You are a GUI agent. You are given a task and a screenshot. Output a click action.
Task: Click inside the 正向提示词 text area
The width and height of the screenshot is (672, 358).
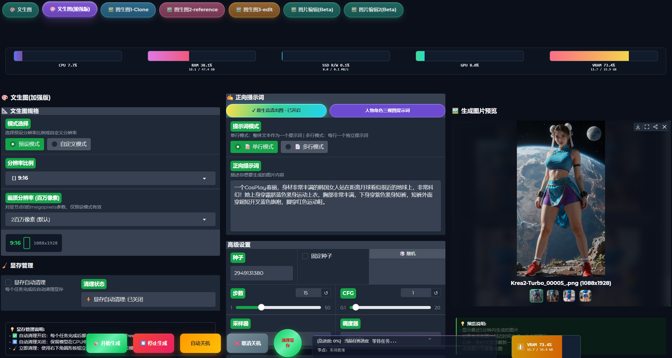click(336, 206)
